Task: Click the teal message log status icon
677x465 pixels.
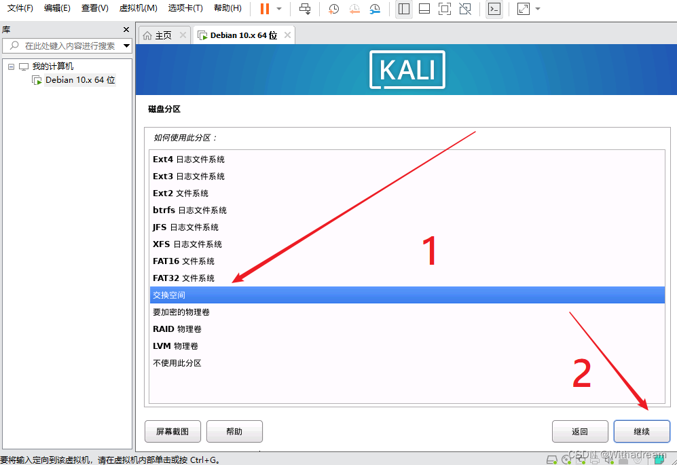Action: tap(659, 460)
